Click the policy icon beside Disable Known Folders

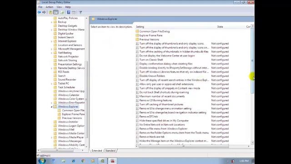137,76
